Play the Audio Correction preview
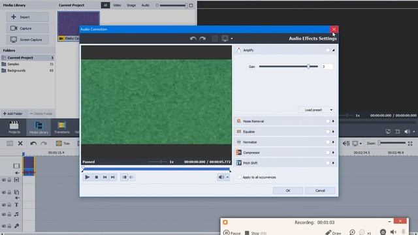The height and width of the screenshot is (235, 418). pos(87,177)
